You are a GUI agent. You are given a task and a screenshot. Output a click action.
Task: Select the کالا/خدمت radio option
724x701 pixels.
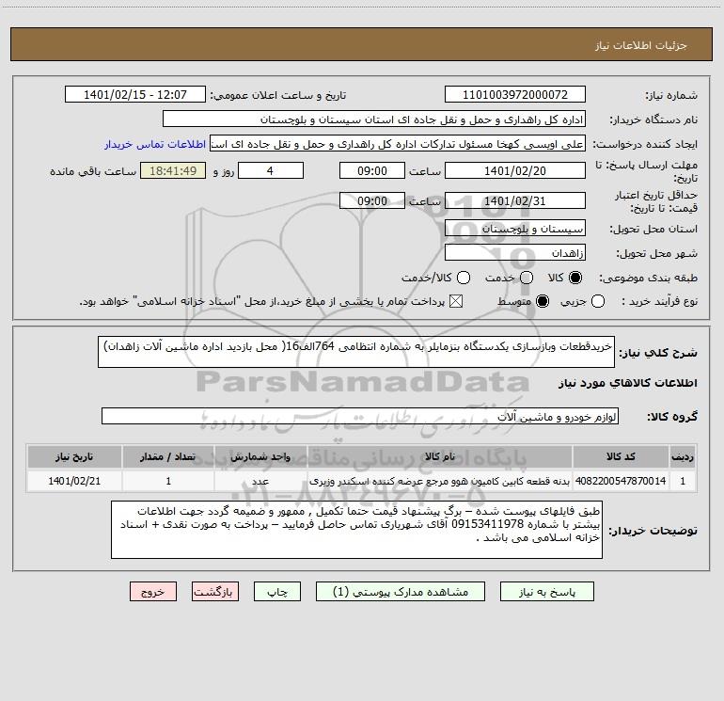(464, 278)
